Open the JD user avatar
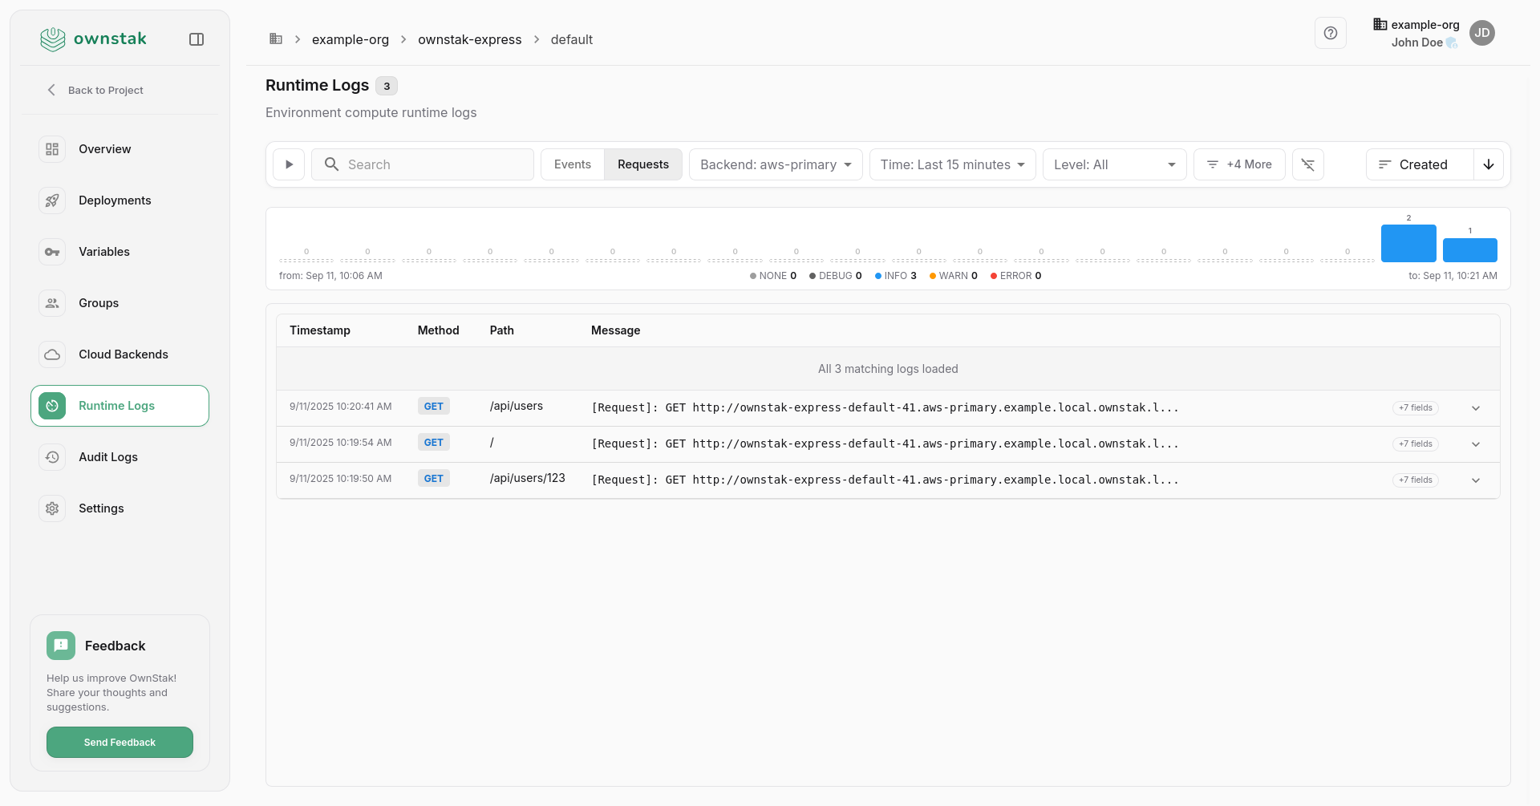 (1481, 33)
